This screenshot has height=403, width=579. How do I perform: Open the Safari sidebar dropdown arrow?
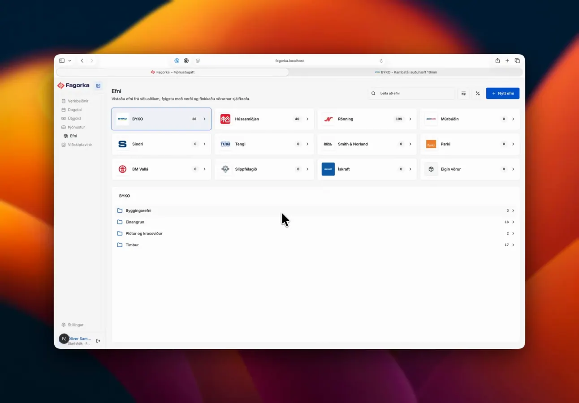69,60
